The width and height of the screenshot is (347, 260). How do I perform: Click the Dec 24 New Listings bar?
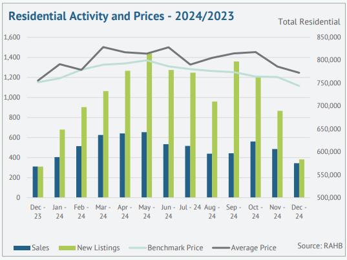(302, 179)
